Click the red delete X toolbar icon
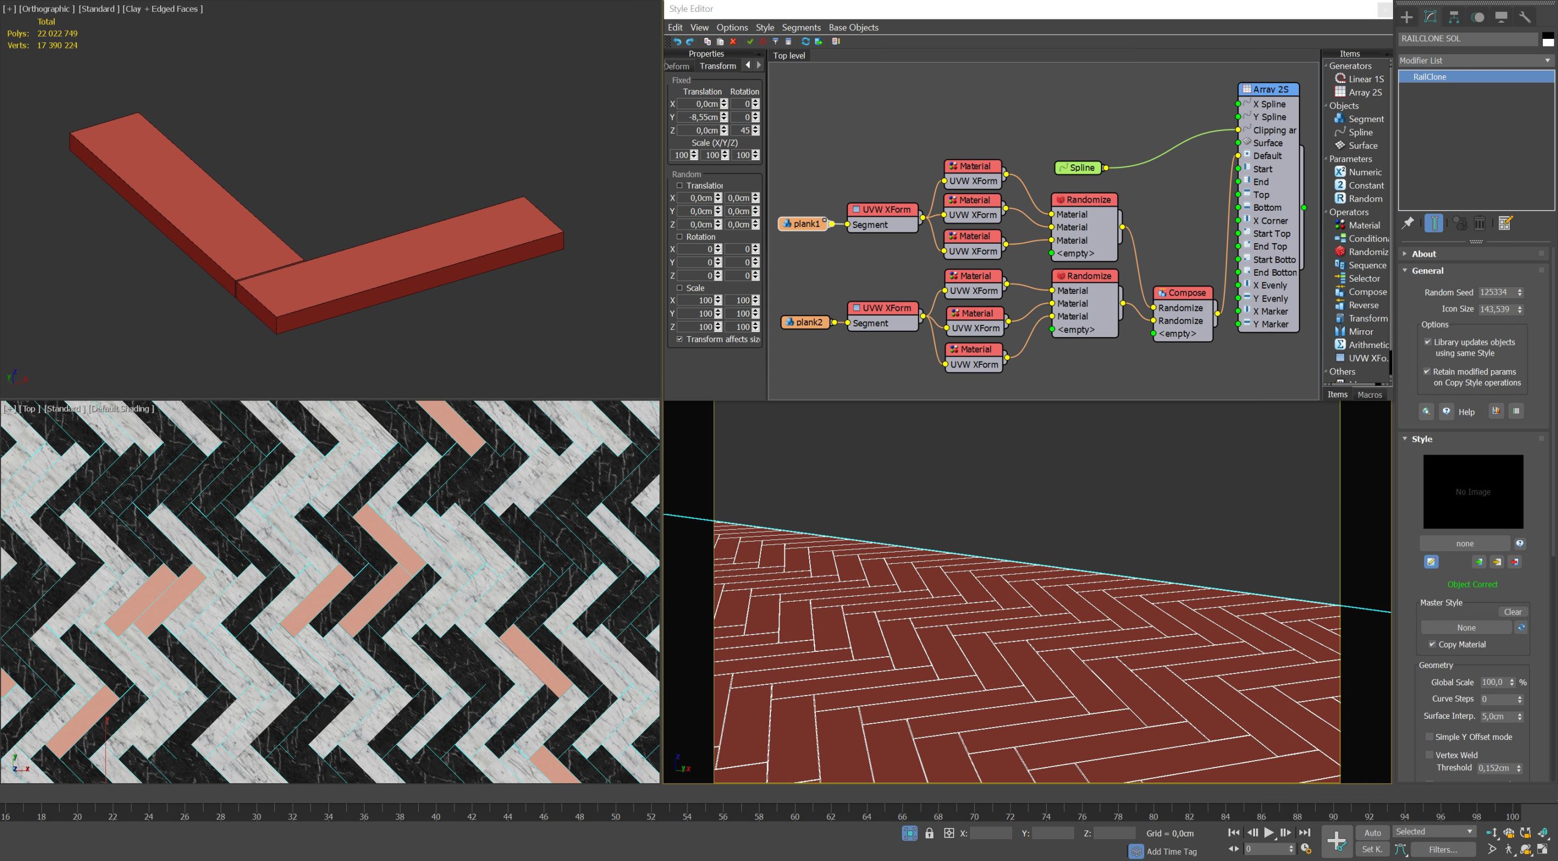1558x861 pixels. pos(732,42)
